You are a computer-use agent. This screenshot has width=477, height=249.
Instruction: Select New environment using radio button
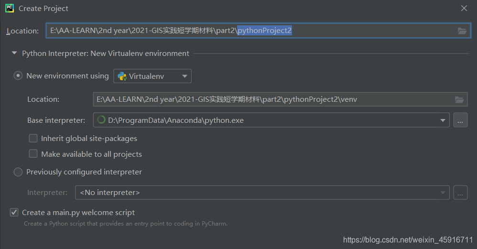[18, 76]
